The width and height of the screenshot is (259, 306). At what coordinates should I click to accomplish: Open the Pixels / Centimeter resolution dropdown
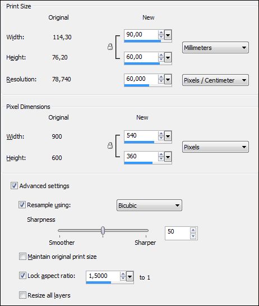(215, 80)
